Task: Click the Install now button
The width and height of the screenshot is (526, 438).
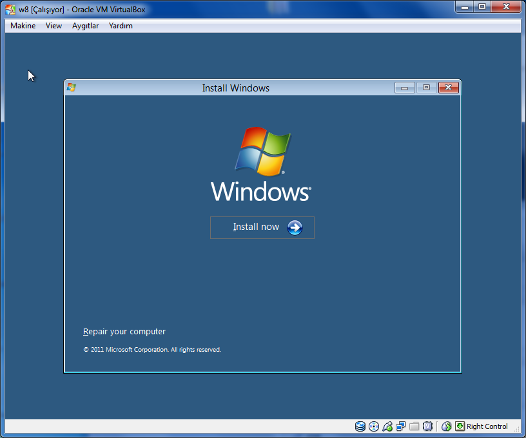Action: (x=262, y=227)
